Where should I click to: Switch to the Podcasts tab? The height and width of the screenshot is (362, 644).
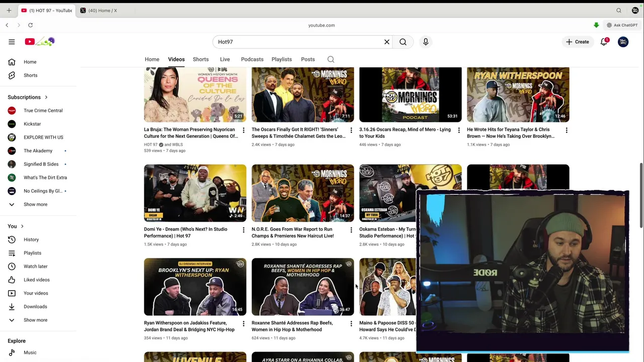click(x=252, y=59)
